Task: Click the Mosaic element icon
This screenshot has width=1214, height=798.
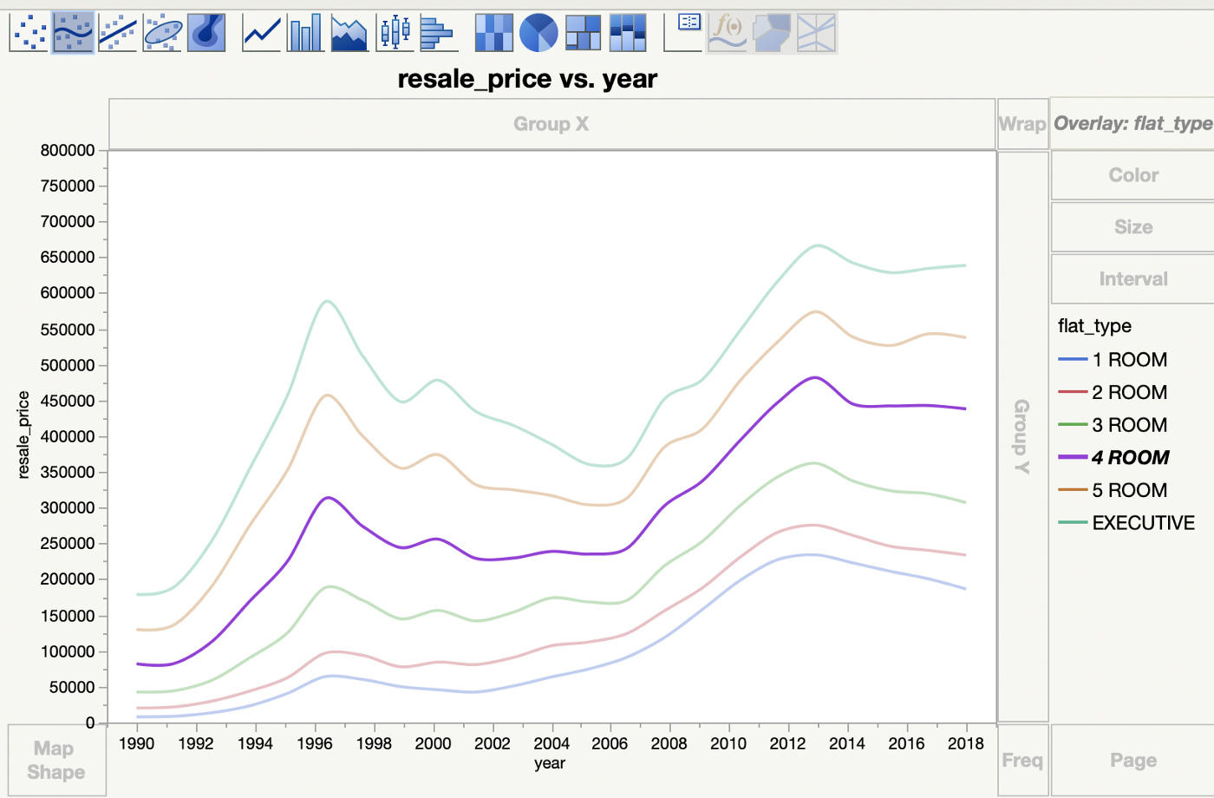Action: pos(628,33)
